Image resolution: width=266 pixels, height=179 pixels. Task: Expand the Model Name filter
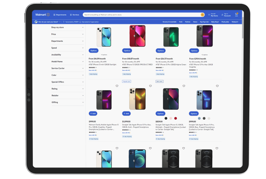tap(68, 62)
